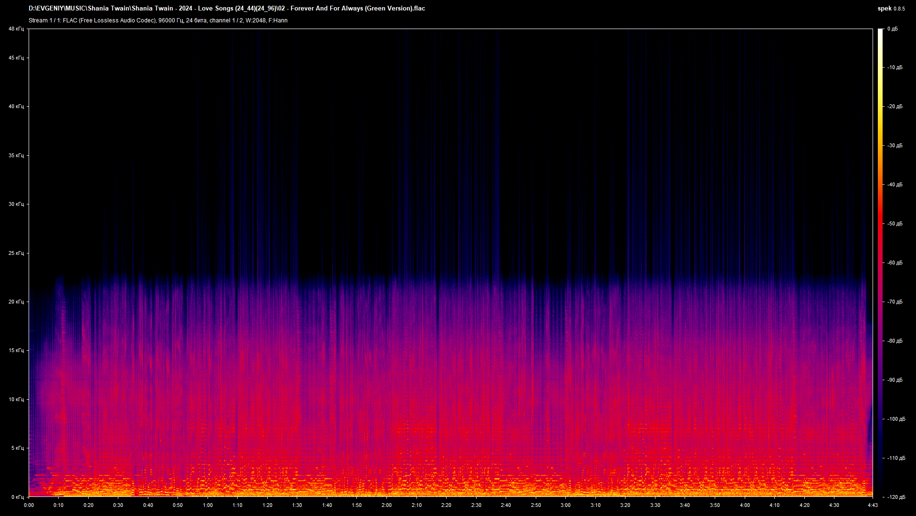Click the 0 дБ color scale label

pos(892,29)
